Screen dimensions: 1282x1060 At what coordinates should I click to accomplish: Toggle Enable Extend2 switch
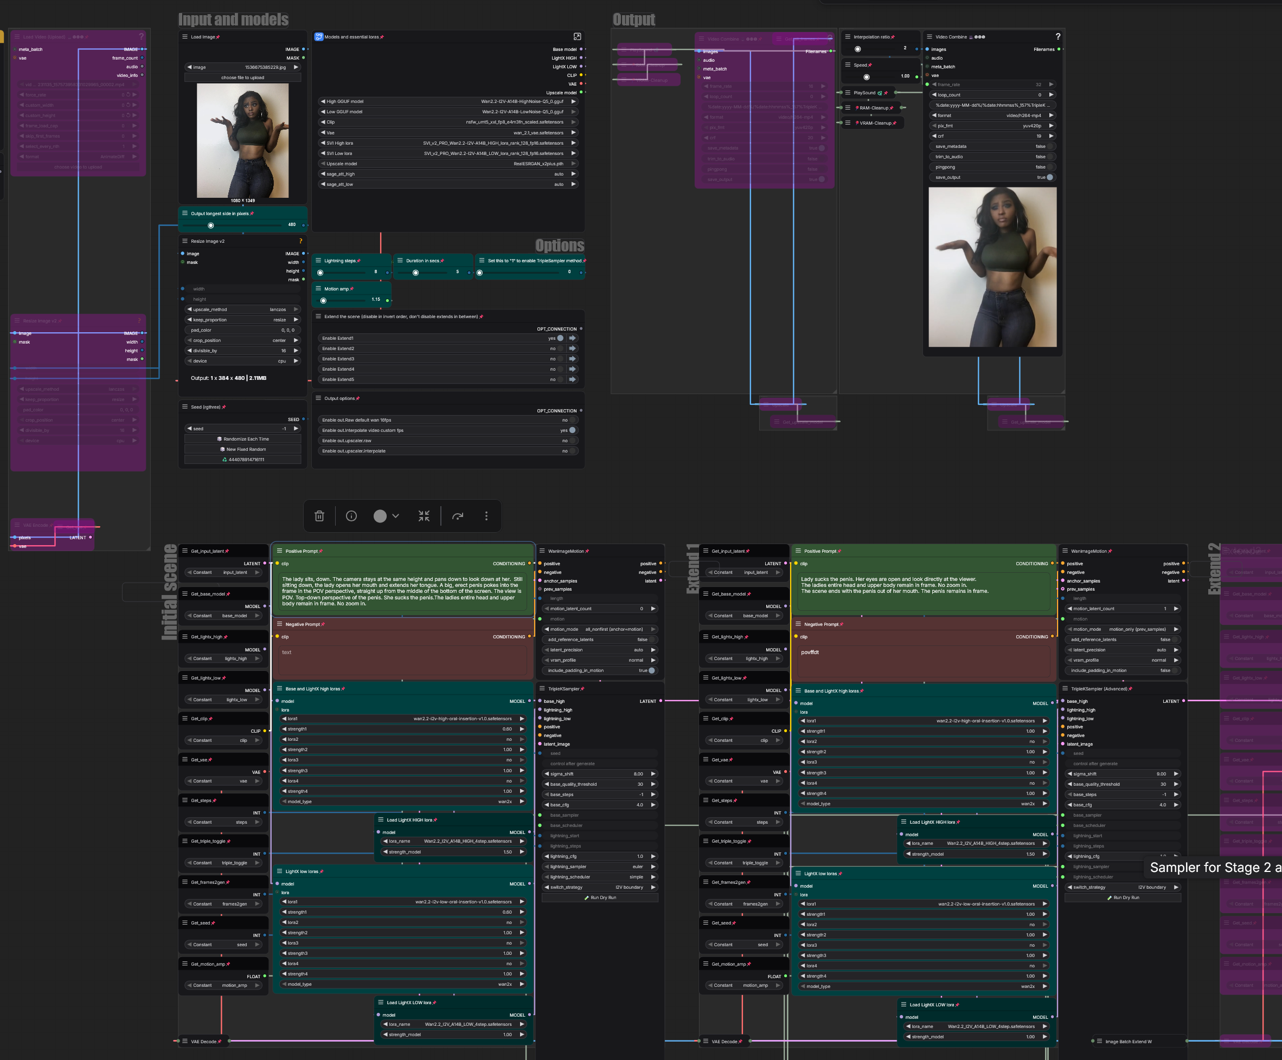560,348
